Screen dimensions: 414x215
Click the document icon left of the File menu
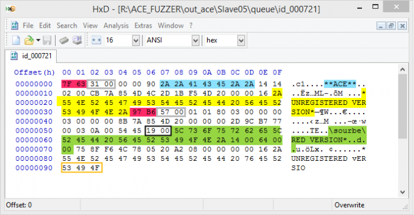(14, 25)
